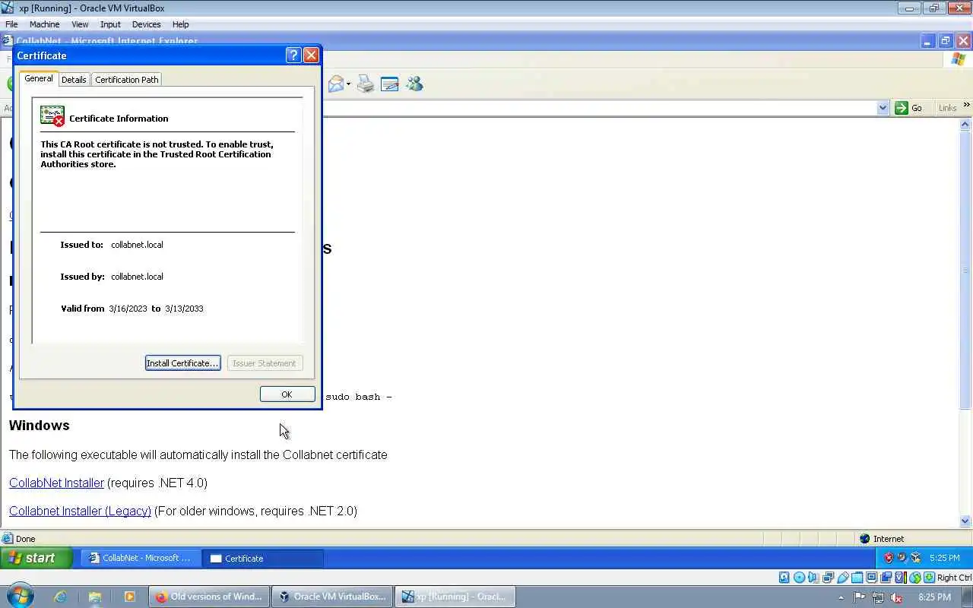Click OK in the Certificate dialog

point(287,394)
